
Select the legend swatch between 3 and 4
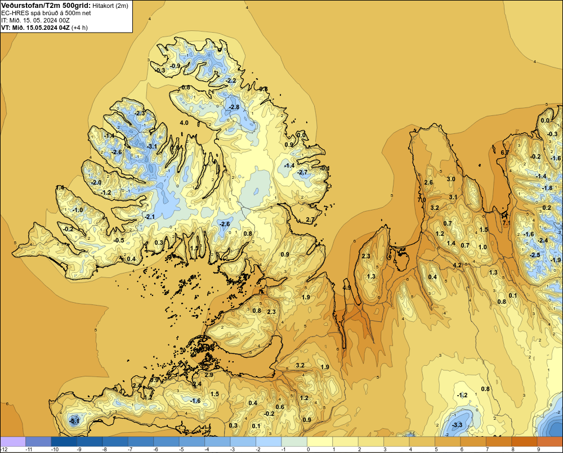pos(397,442)
